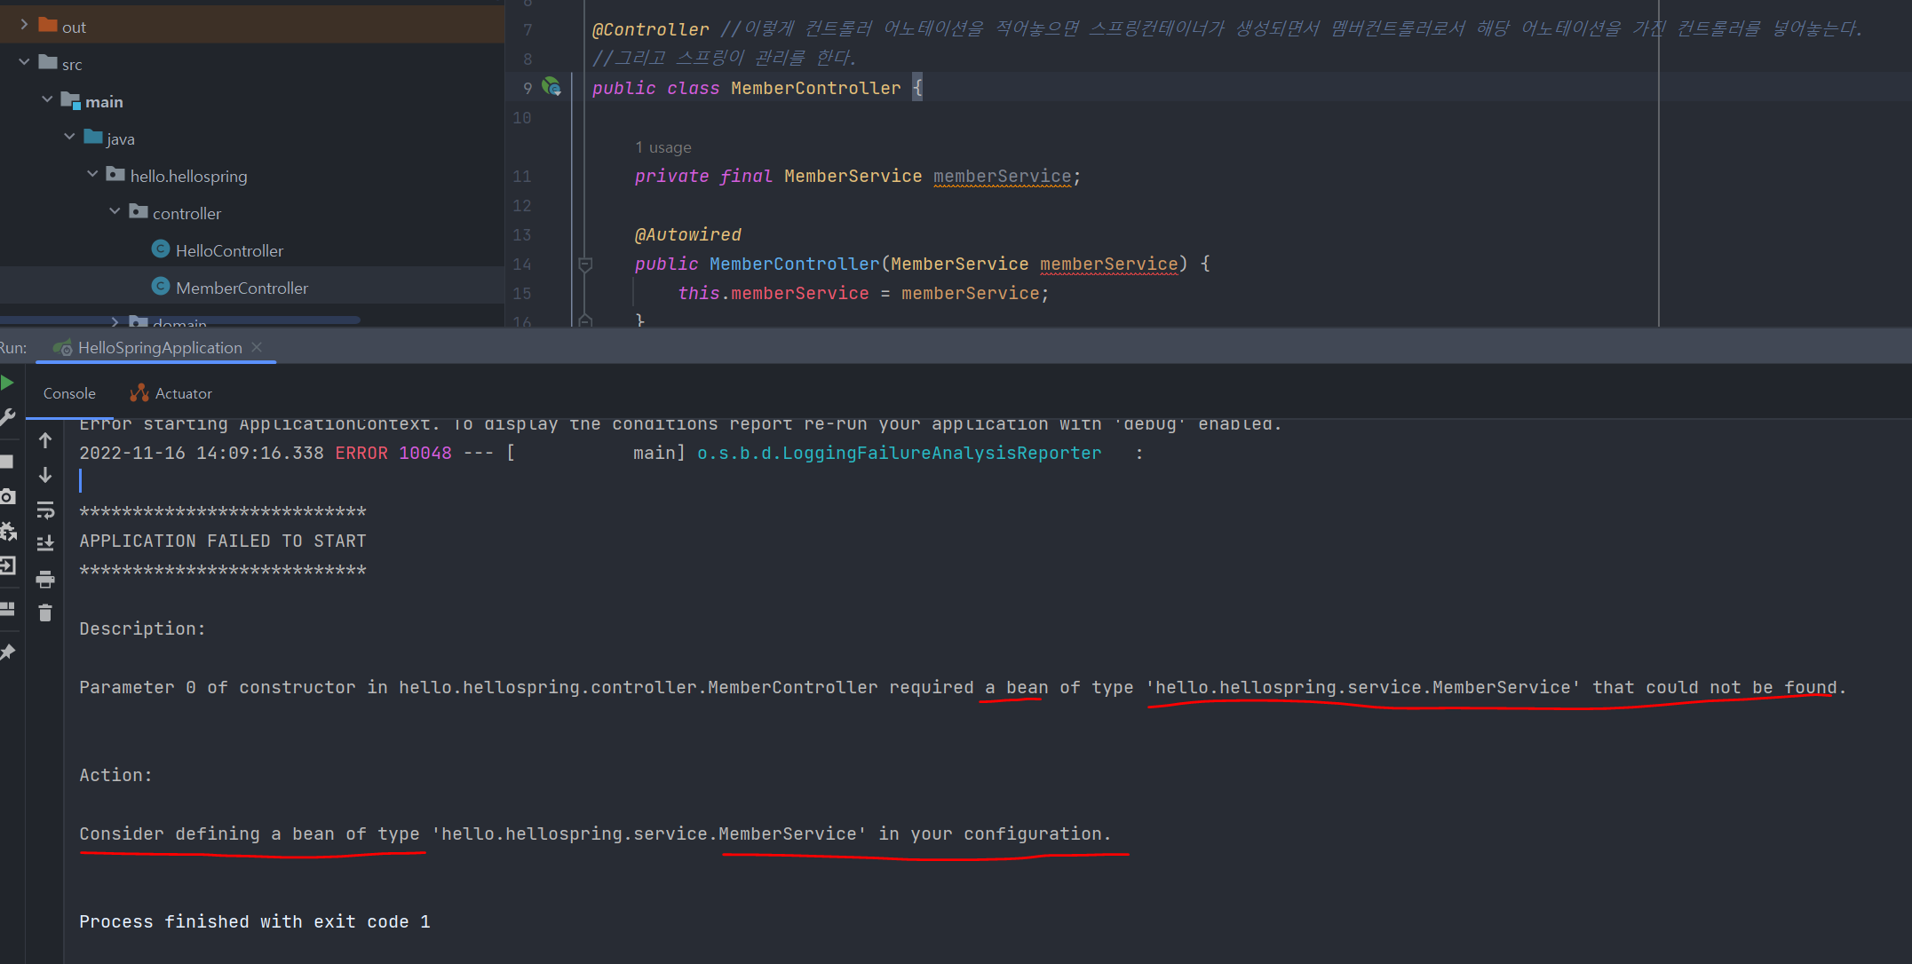Close the HelloSpringApplication run tab

(257, 347)
